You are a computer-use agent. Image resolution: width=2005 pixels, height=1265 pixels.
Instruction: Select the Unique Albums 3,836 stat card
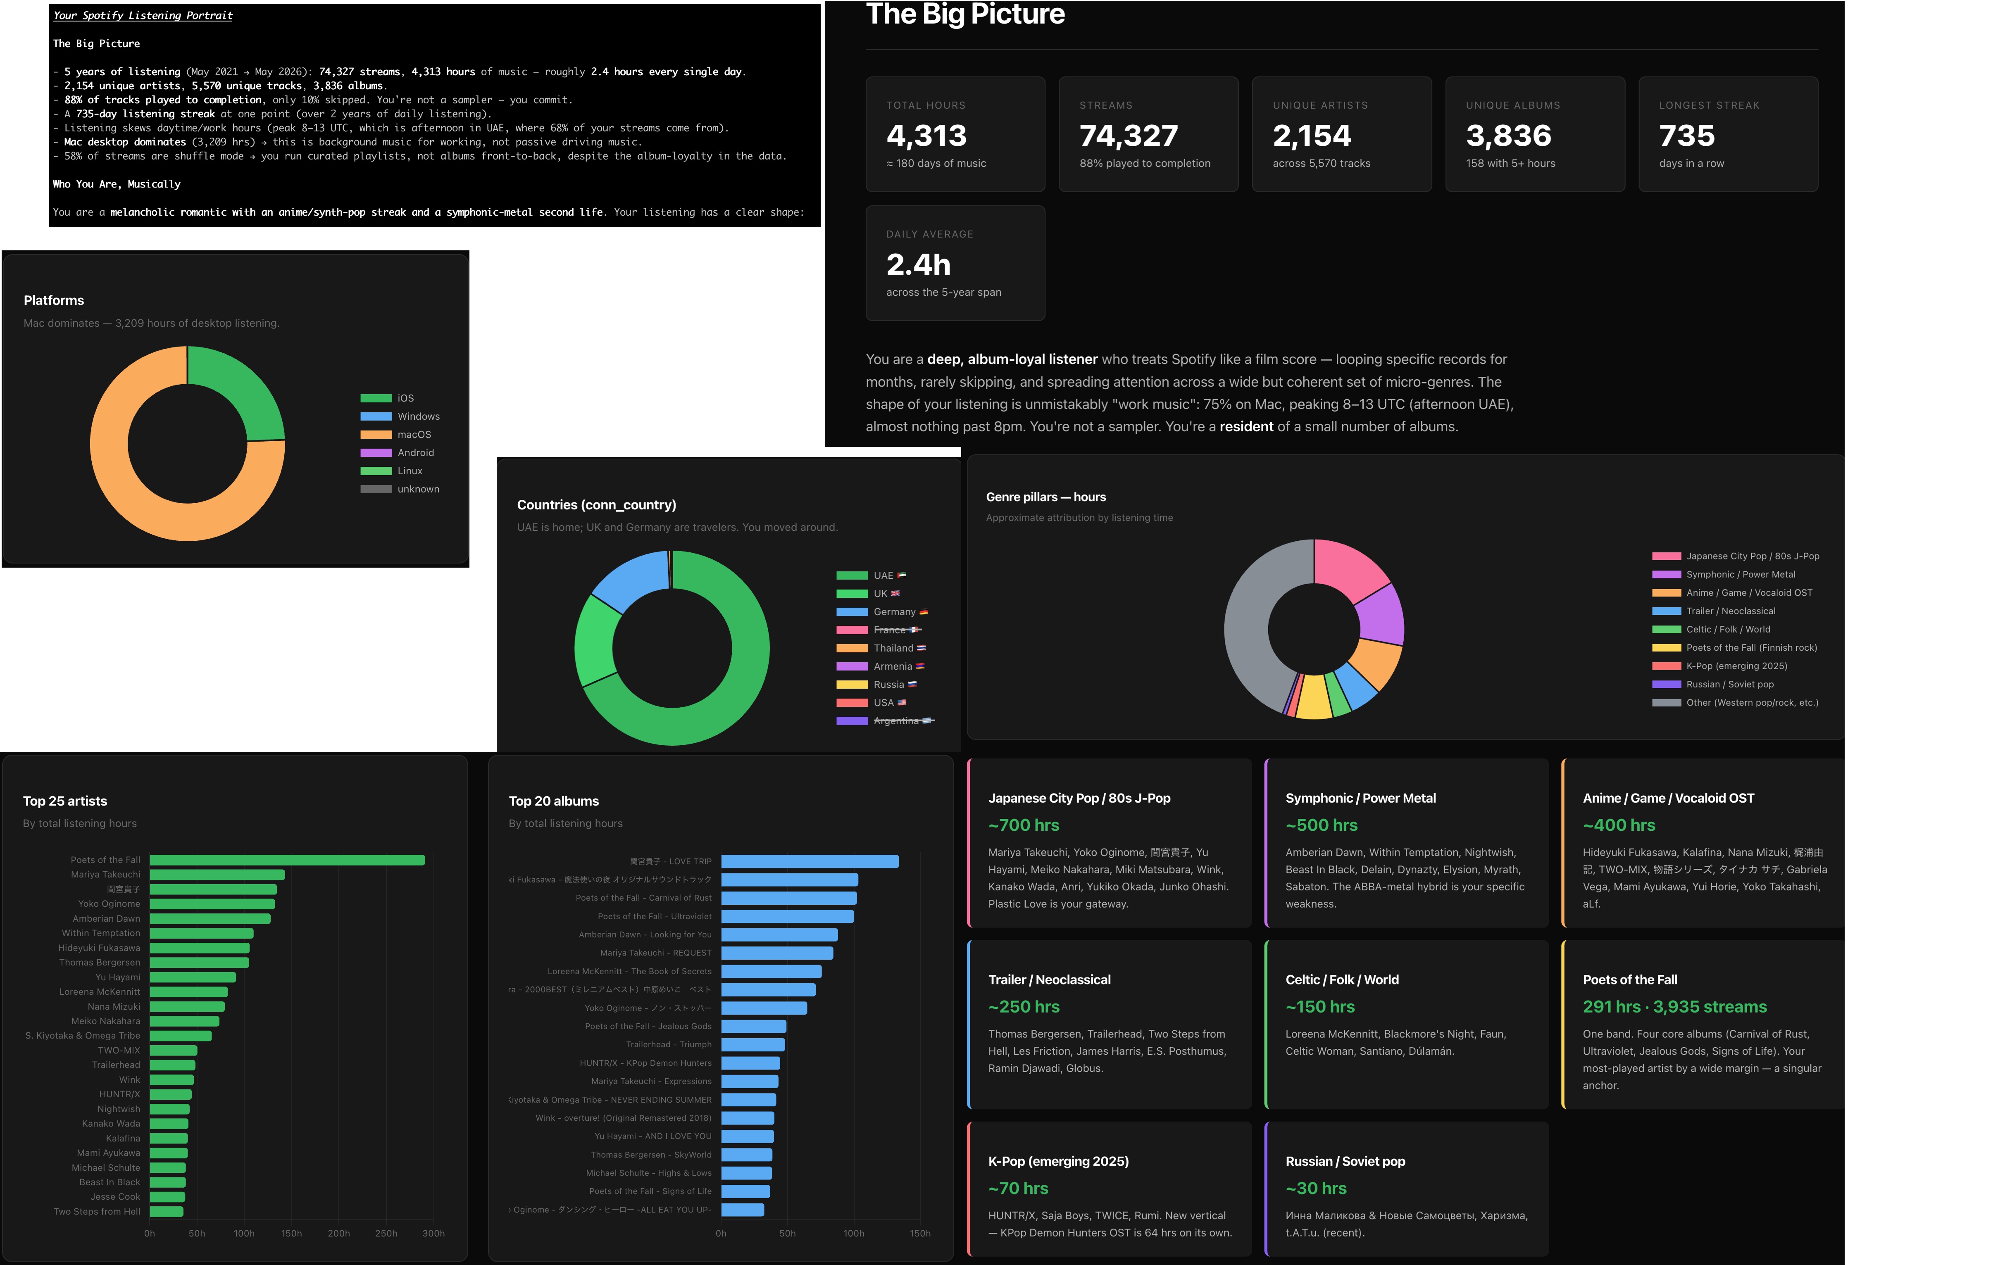1535,134
